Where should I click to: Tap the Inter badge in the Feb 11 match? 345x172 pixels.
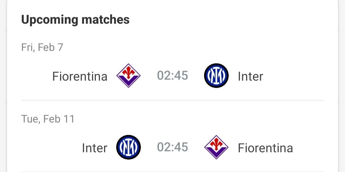click(x=128, y=147)
